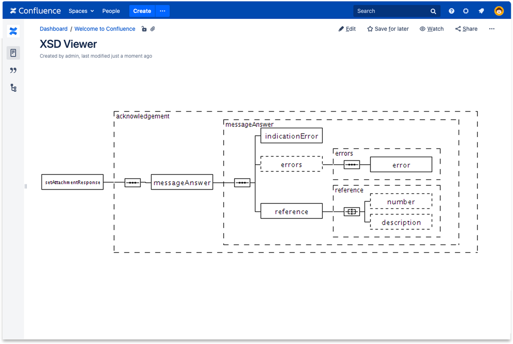This screenshot has height=344, width=513.
Task: Open Settings with the gear icon
Action: pyautogui.click(x=466, y=11)
